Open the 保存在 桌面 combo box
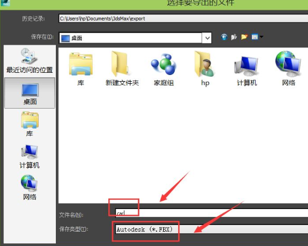Screen dimensions: 308x246 [135, 38]
